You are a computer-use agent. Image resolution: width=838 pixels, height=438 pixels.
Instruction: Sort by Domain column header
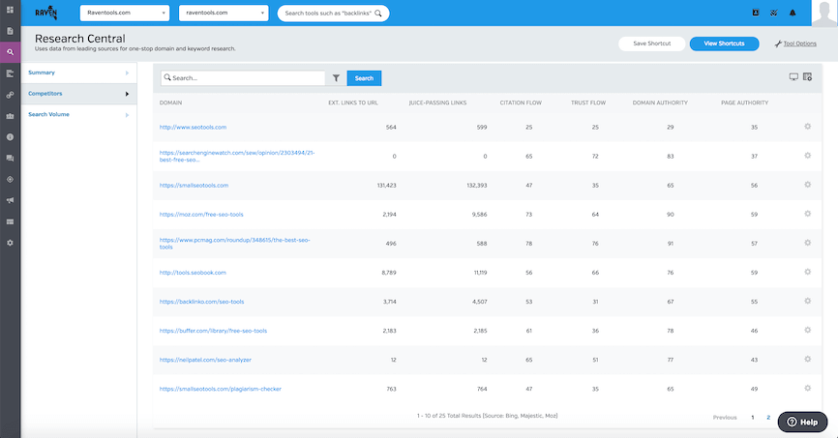tap(170, 102)
